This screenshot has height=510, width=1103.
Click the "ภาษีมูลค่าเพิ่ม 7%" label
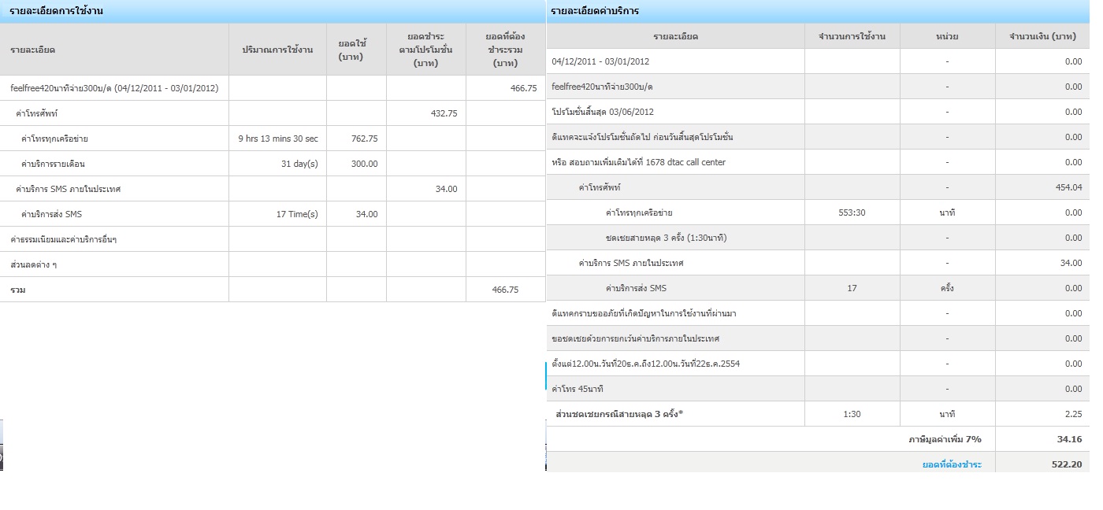pos(945,439)
